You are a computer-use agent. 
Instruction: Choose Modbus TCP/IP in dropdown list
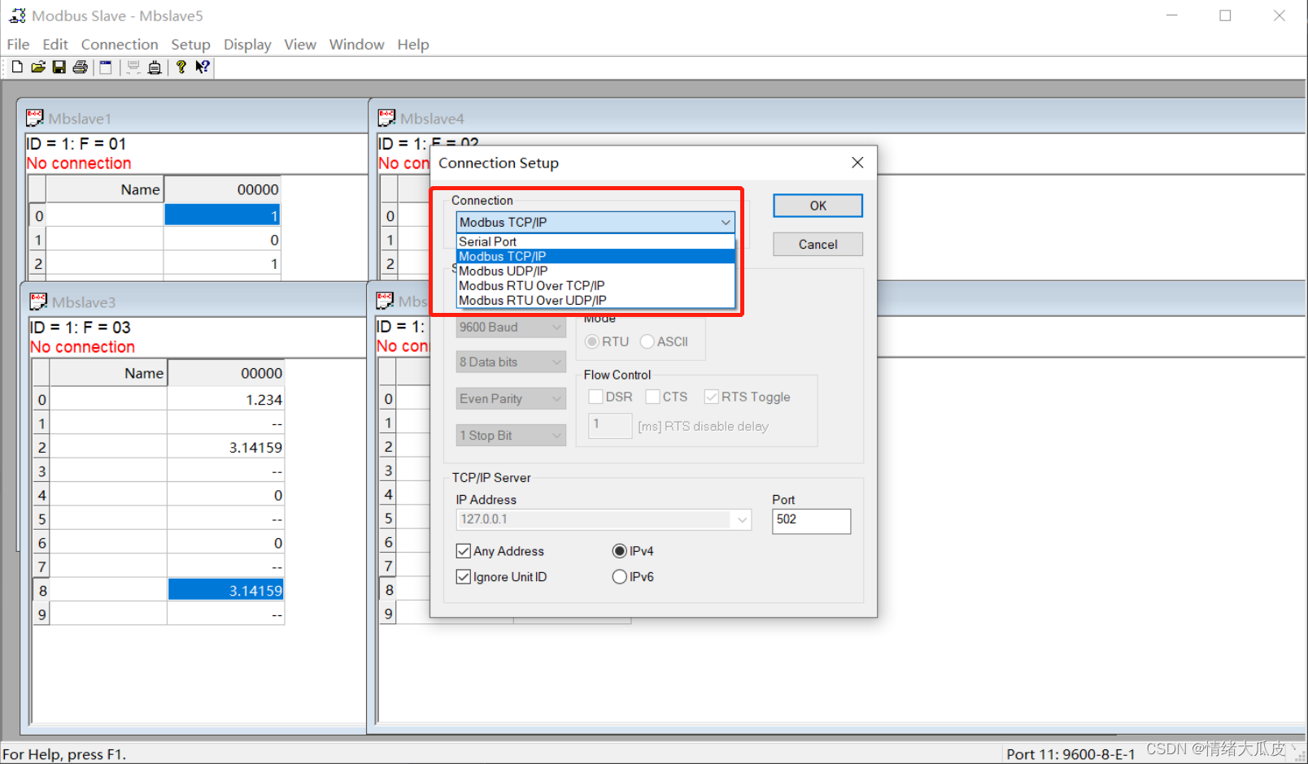coord(595,256)
